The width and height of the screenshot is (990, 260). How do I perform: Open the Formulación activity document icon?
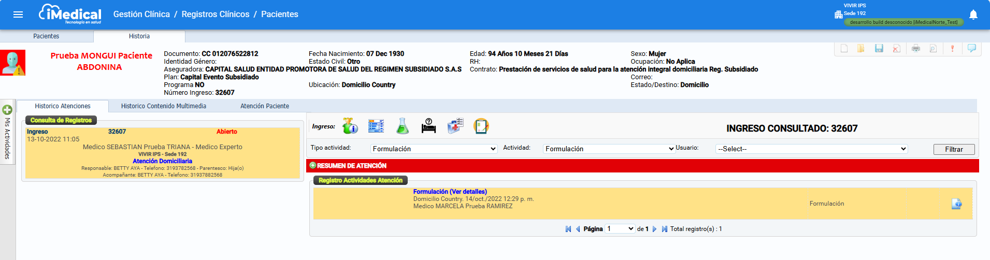click(956, 204)
